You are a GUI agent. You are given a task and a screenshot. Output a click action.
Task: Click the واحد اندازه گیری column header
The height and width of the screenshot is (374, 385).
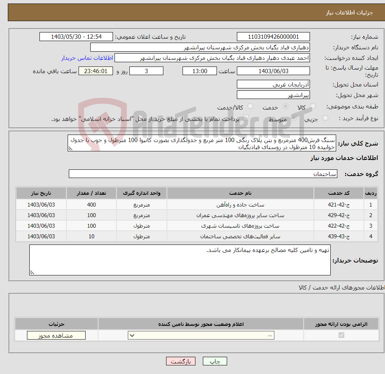[141, 193]
